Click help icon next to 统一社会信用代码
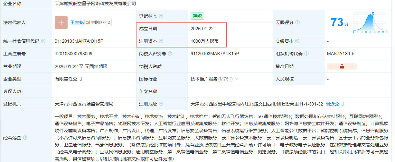 [x=43, y=41]
